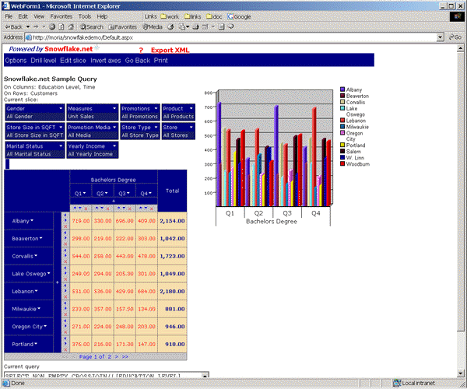Click the Stop loading icon
Viewport: 467px width, 389px height.
point(52,26)
